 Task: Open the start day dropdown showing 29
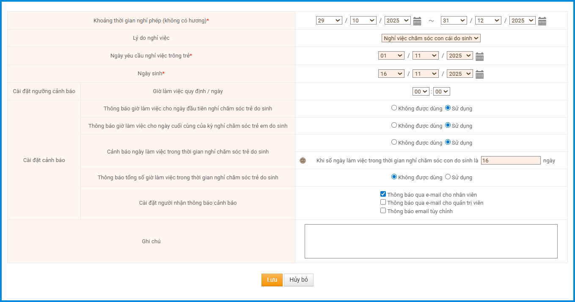[x=329, y=20]
